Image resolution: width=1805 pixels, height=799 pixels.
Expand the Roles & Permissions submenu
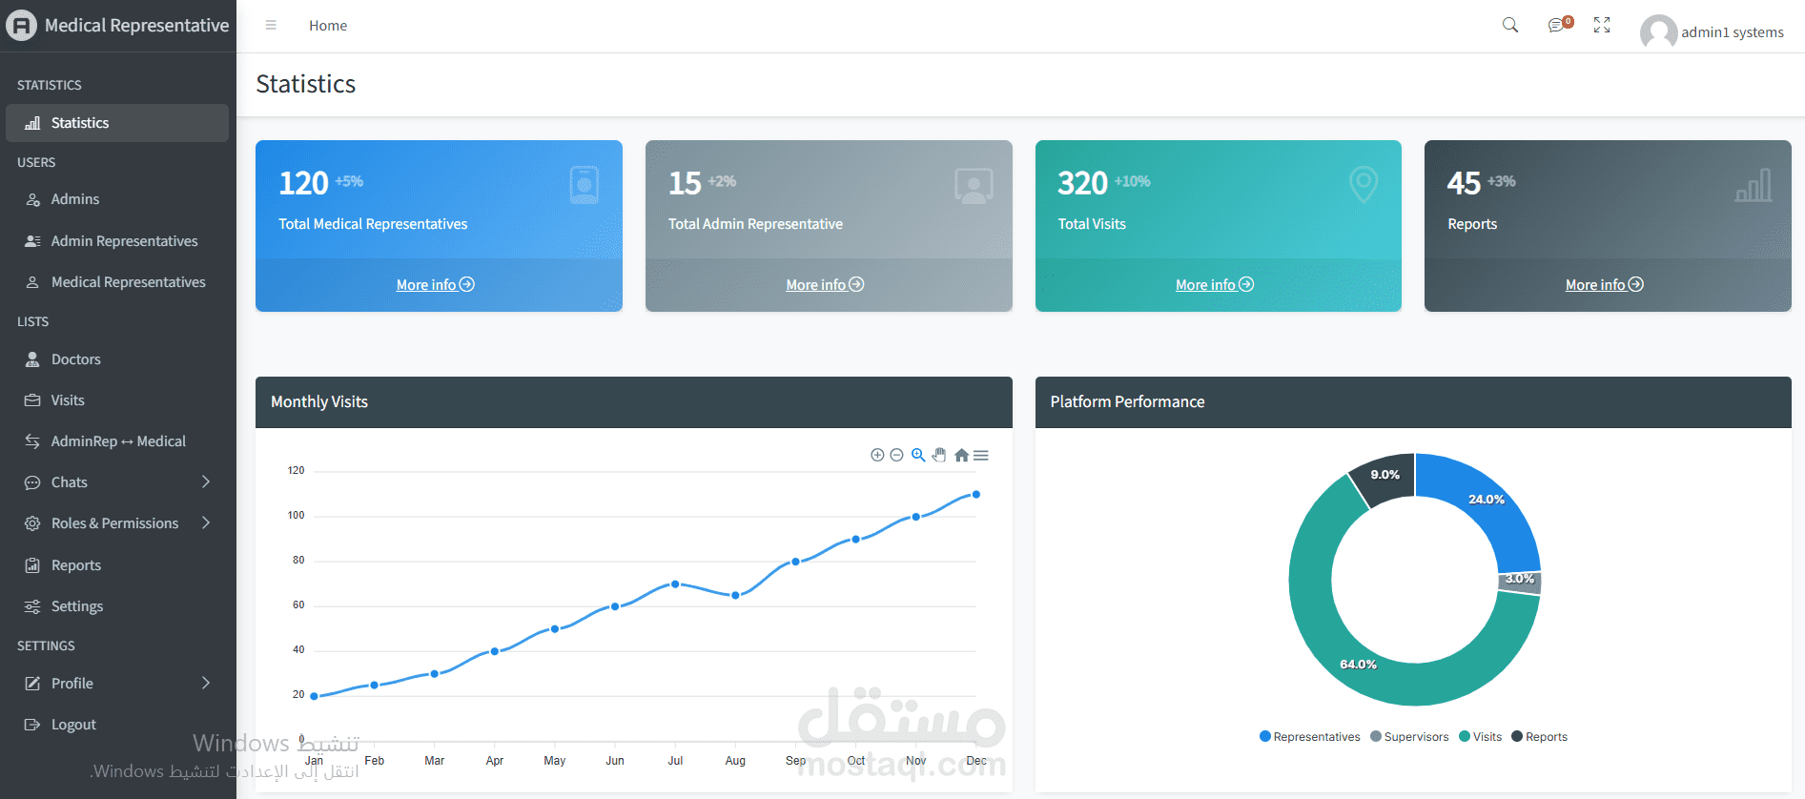click(117, 523)
